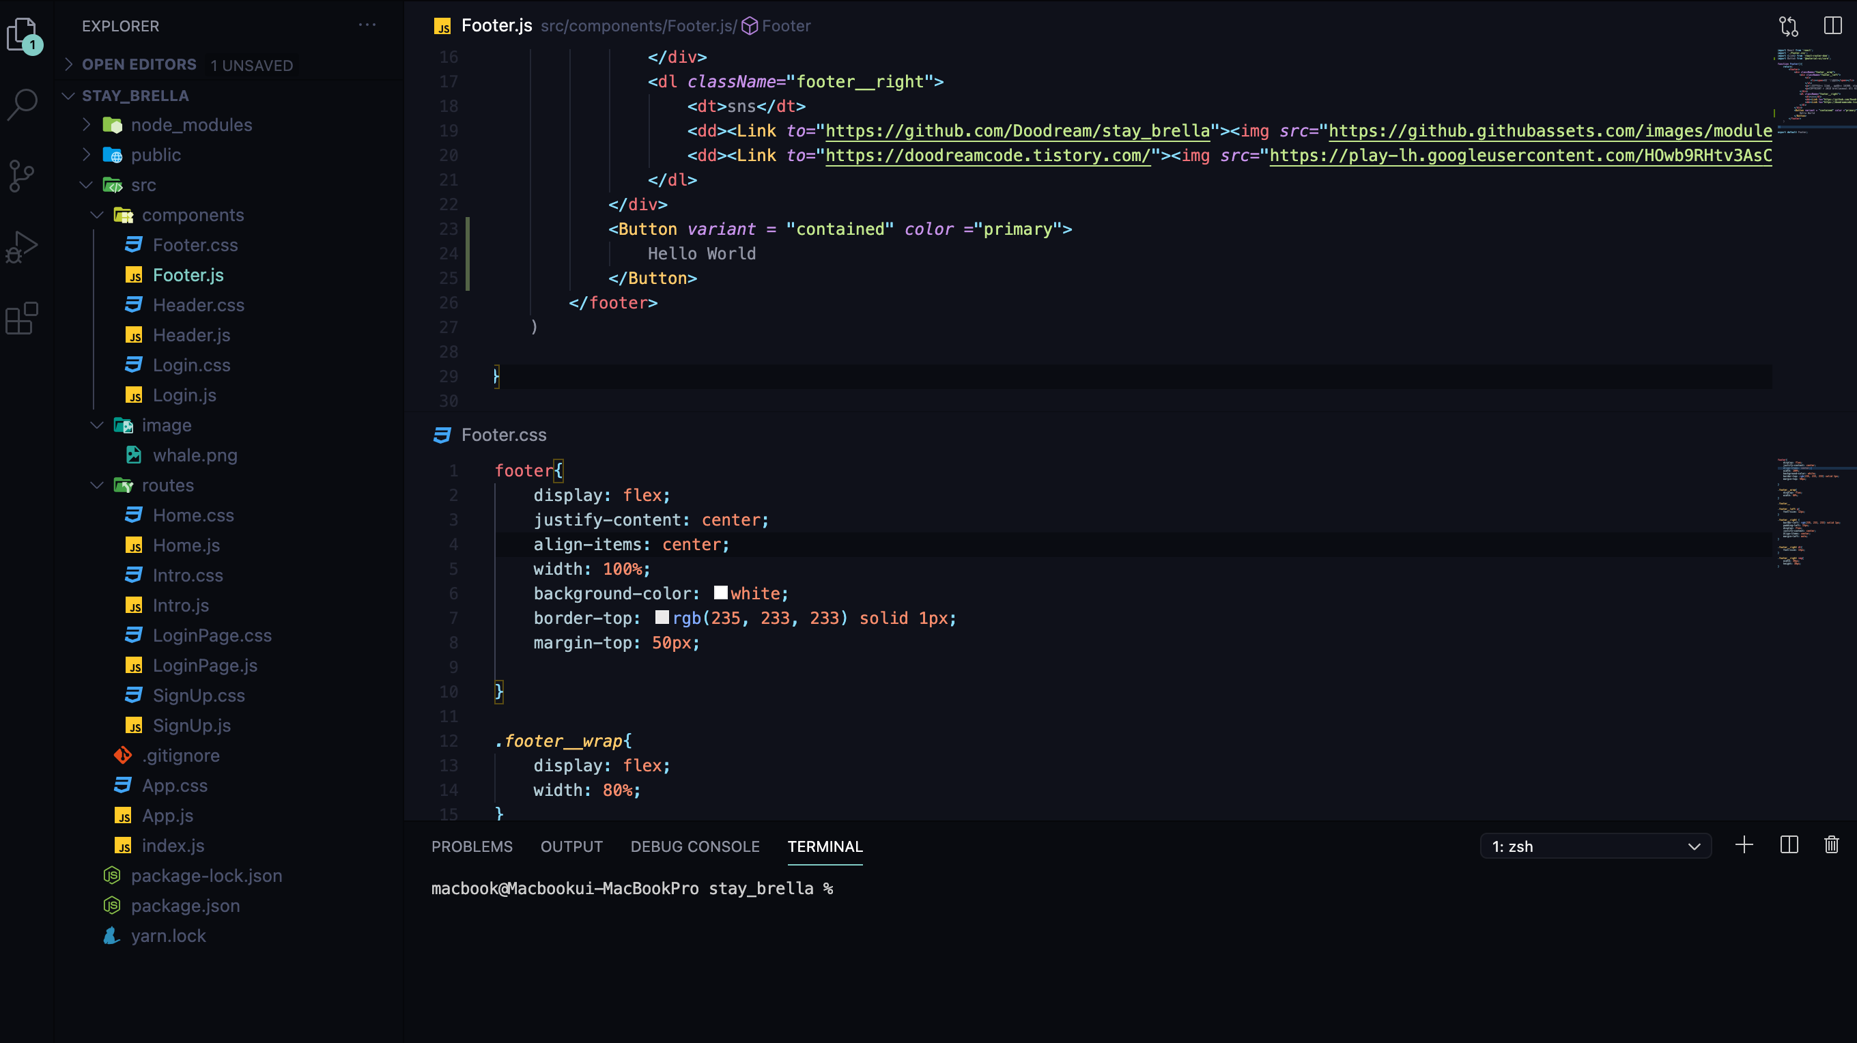Open package-lock.json in the file tree
The height and width of the screenshot is (1043, 1857).
pyautogui.click(x=206, y=876)
